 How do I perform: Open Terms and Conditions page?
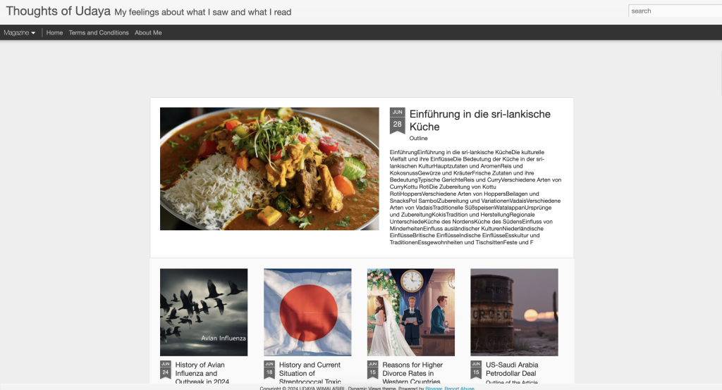[x=99, y=32]
